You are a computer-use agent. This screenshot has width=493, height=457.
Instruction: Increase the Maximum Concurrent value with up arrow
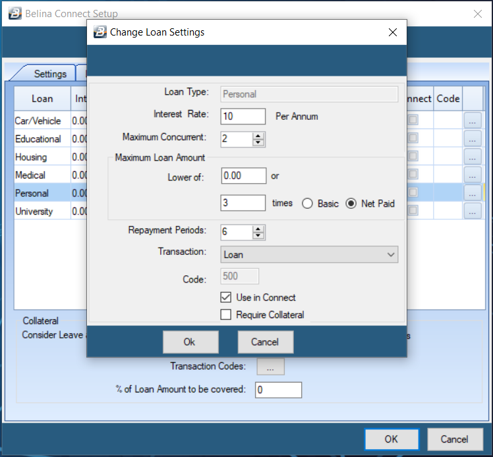click(258, 136)
